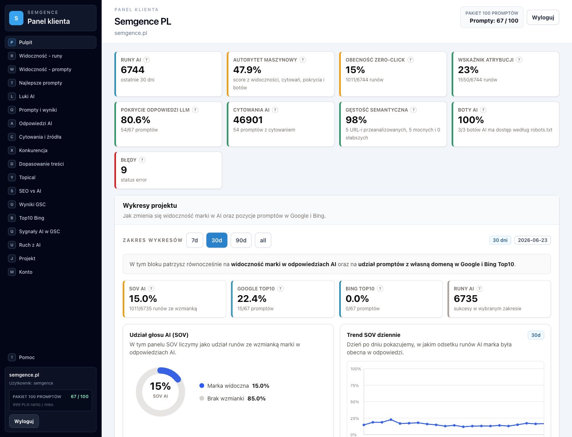Click the Google Top10 value 22.4%
Viewport: 572px width, 437px height.
[x=252, y=299]
